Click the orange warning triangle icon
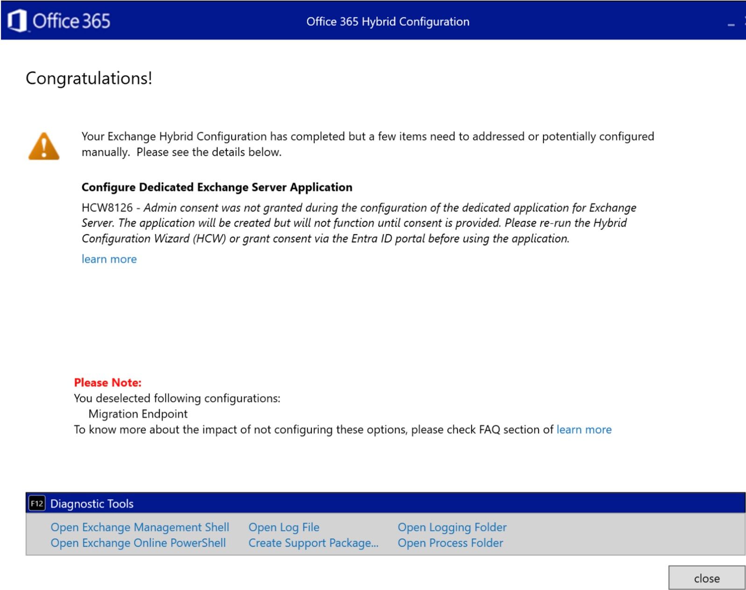The image size is (746, 590). [44, 146]
